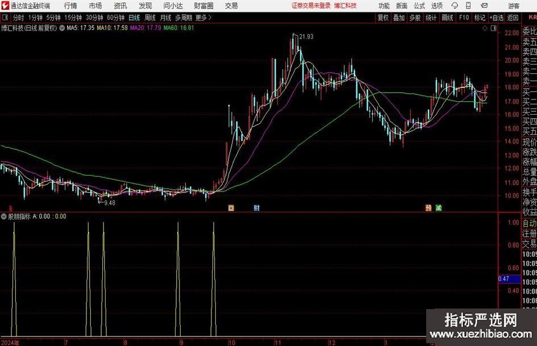Select the 周线 weekly tab
The image size is (537, 346).
149,18
